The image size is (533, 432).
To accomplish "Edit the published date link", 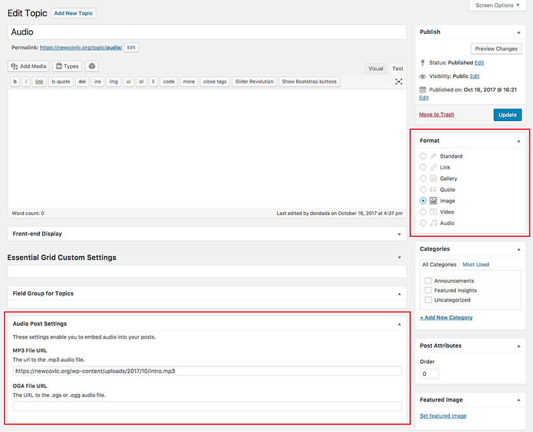I will coord(424,98).
